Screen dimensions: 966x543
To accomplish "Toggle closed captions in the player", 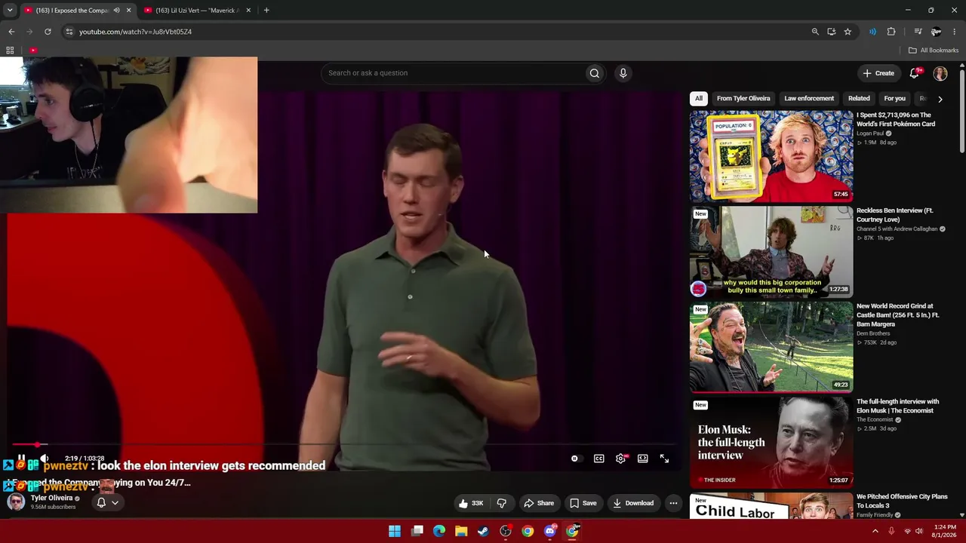I will [598, 459].
